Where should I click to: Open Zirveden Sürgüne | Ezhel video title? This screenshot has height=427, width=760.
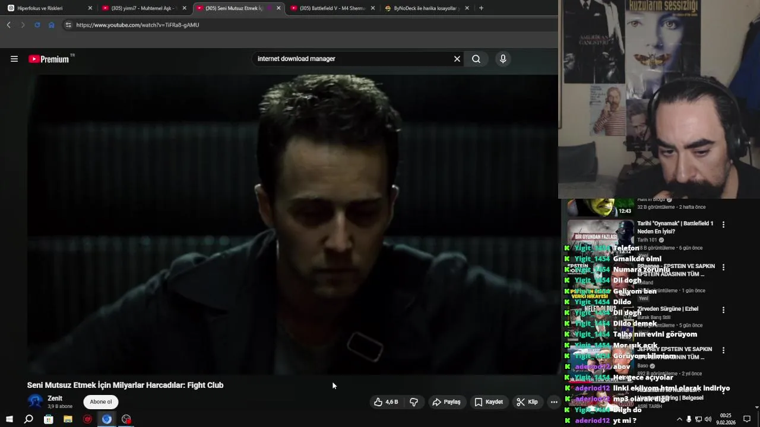[x=667, y=309]
